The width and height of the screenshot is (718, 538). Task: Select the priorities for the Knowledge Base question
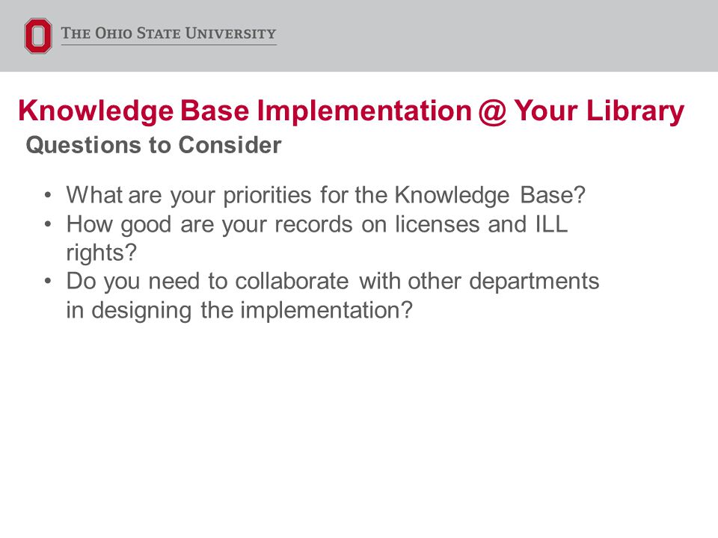[325, 195]
